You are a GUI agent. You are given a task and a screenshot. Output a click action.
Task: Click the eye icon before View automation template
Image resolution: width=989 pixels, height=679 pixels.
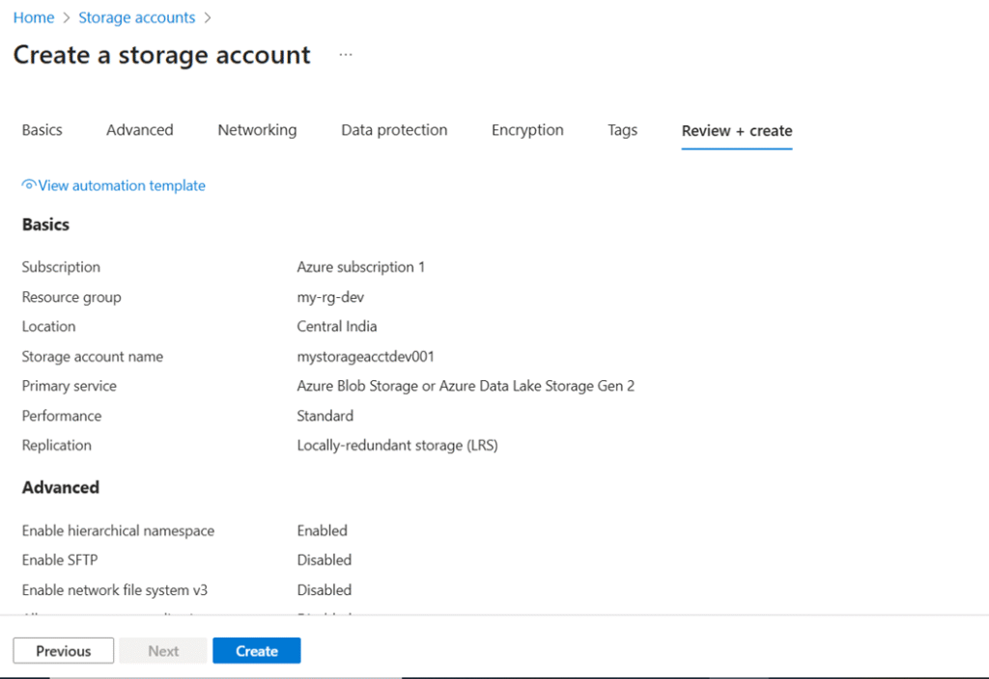[29, 185]
